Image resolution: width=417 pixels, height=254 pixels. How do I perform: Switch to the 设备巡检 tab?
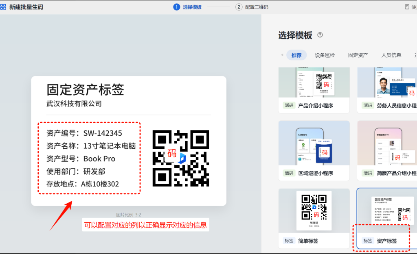325,55
